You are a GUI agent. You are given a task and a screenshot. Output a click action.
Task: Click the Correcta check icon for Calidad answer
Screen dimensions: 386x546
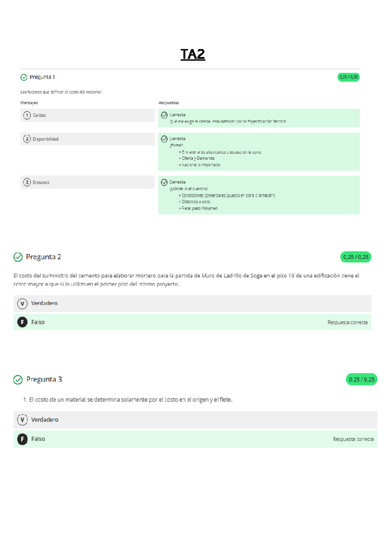(164, 115)
